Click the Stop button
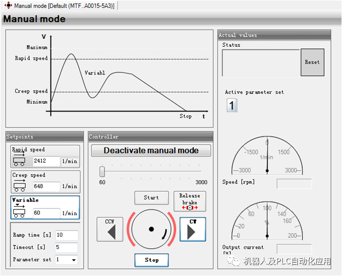Image resolution: width=342 pixels, height=276 pixels. (152, 260)
